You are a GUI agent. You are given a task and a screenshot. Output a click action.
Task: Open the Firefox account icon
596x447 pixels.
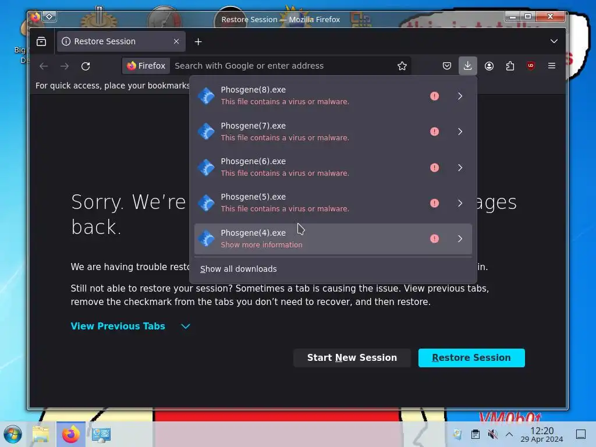[489, 66]
